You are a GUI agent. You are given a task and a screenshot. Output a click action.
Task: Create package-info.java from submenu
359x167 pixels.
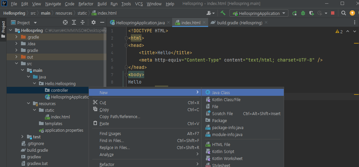pyautogui.click(x=242, y=128)
